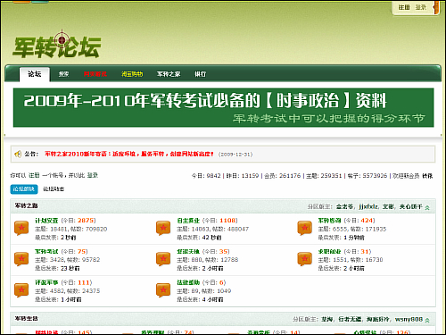
Task: Click 注册 in the top-right corner box
Action: 404,7
